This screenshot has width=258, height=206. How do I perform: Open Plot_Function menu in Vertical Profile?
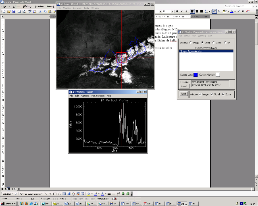coord(98,96)
